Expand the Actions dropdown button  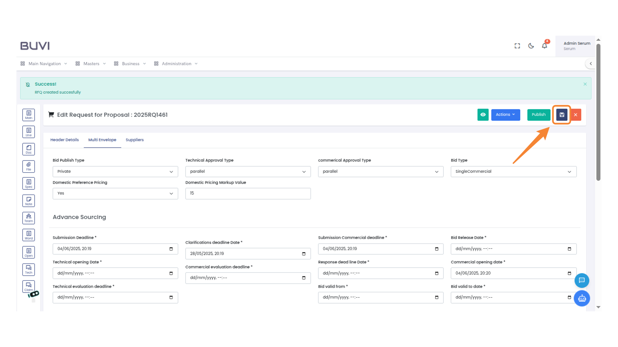coord(505,115)
